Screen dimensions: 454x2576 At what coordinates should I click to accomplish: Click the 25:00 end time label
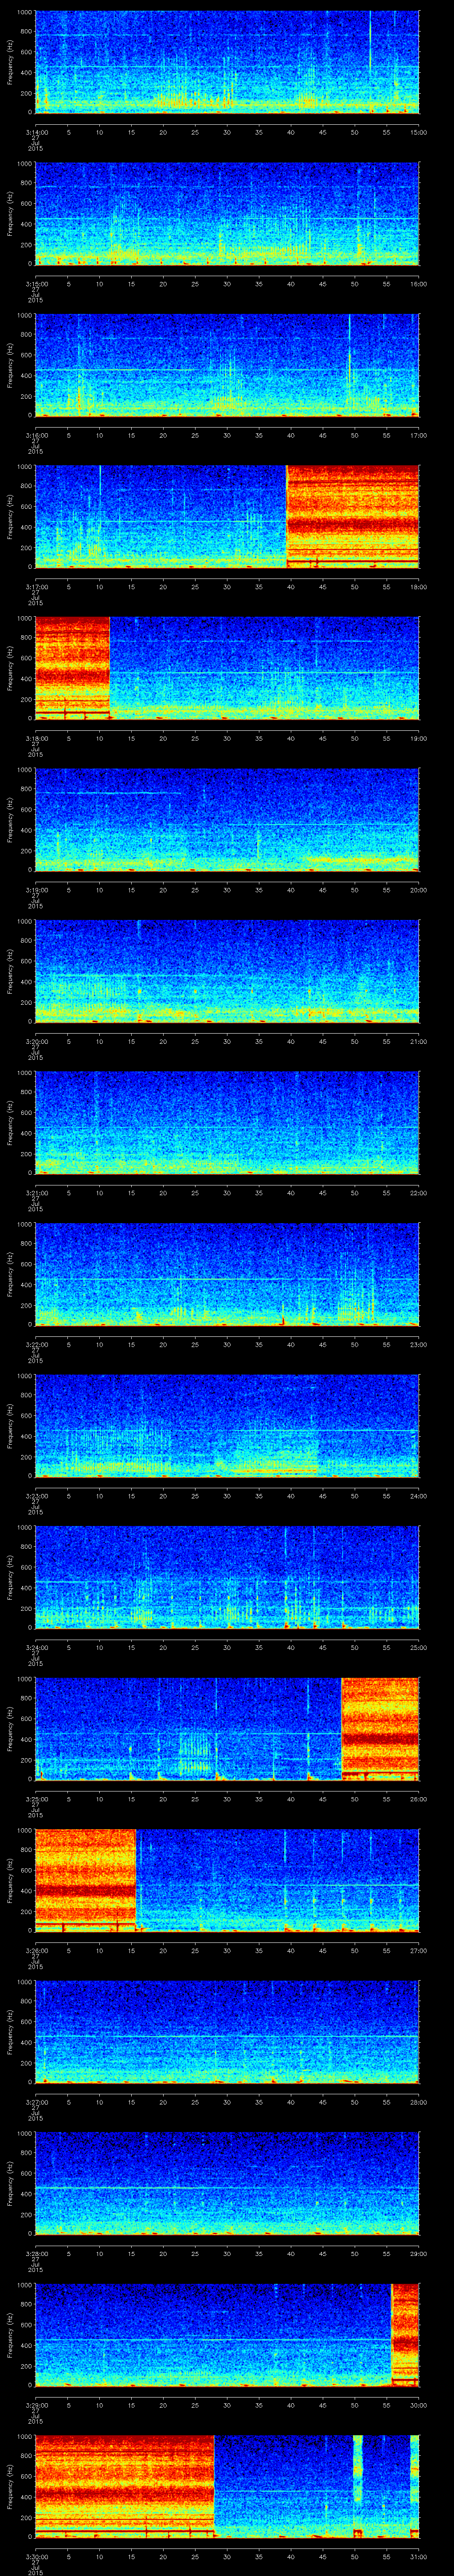tap(419, 1647)
